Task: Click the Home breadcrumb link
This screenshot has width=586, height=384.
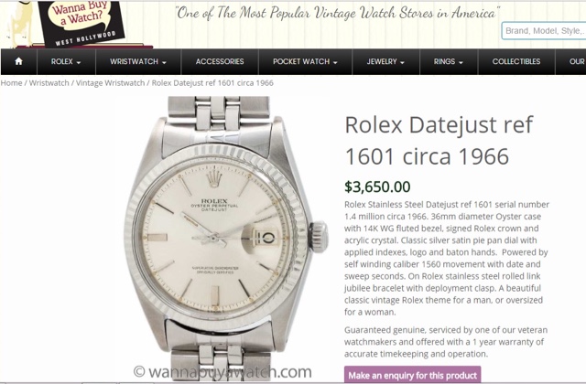Action: 11,83
